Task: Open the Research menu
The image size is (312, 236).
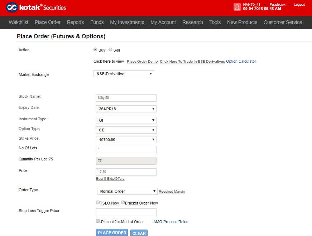Action: click(193, 22)
